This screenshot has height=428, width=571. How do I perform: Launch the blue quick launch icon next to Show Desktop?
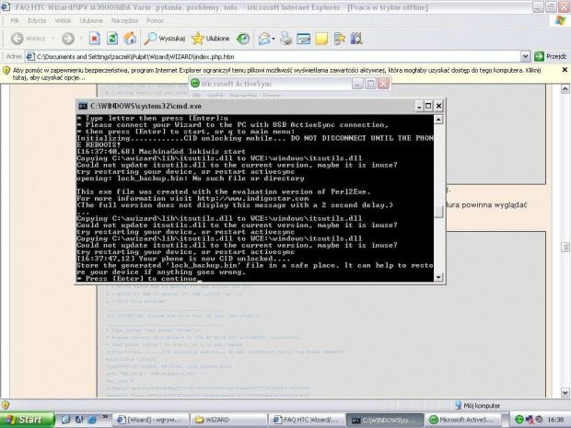(x=79, y=420)
